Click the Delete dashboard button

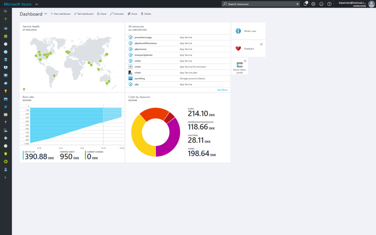[x=146, y=14]
